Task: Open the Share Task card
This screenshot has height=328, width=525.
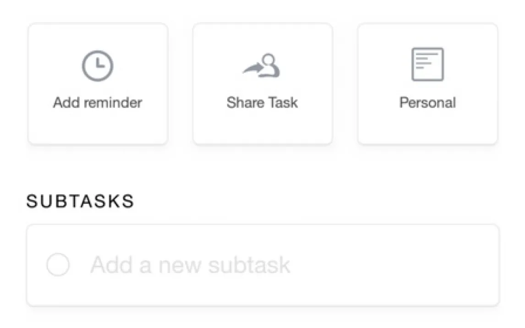Action: 262,84
